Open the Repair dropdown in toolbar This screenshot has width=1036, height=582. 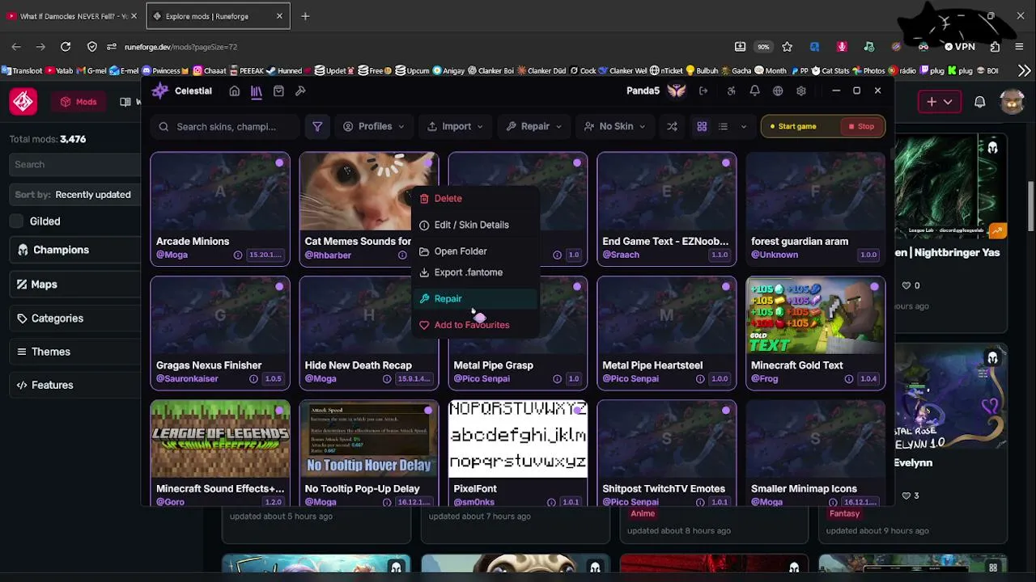tap(534, 127)
